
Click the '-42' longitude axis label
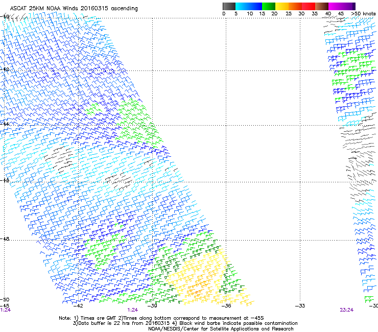[78, 306]
